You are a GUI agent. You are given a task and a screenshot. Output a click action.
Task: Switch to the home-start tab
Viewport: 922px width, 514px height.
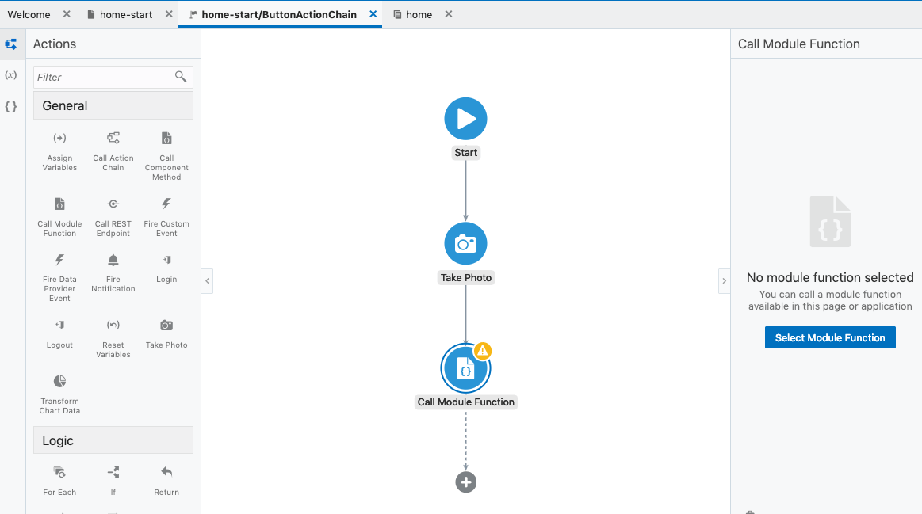pos(125,14)
